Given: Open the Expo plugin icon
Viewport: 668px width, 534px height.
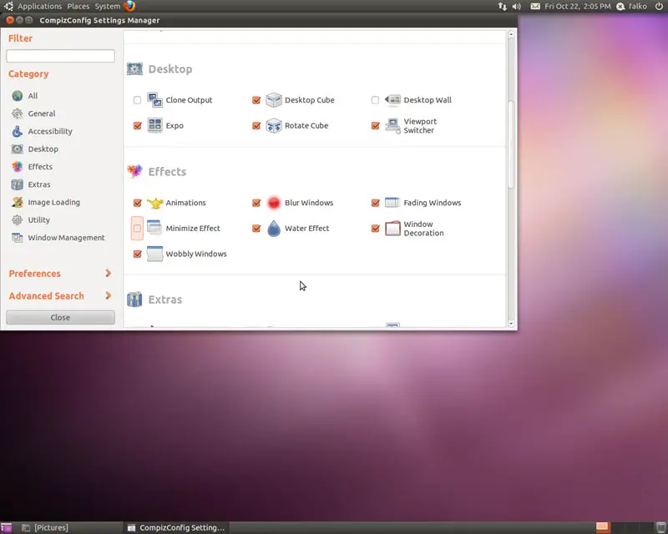Looking at the screenshot, I should 154,126.
